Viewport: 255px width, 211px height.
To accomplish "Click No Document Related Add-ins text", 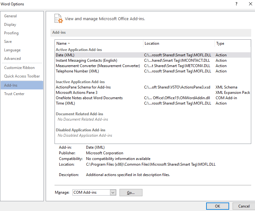I will pyautogui.click(x=83, y=119).
